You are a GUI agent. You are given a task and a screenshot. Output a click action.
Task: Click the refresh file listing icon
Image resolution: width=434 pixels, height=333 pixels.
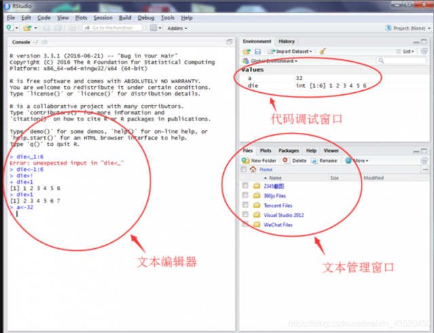424,161
